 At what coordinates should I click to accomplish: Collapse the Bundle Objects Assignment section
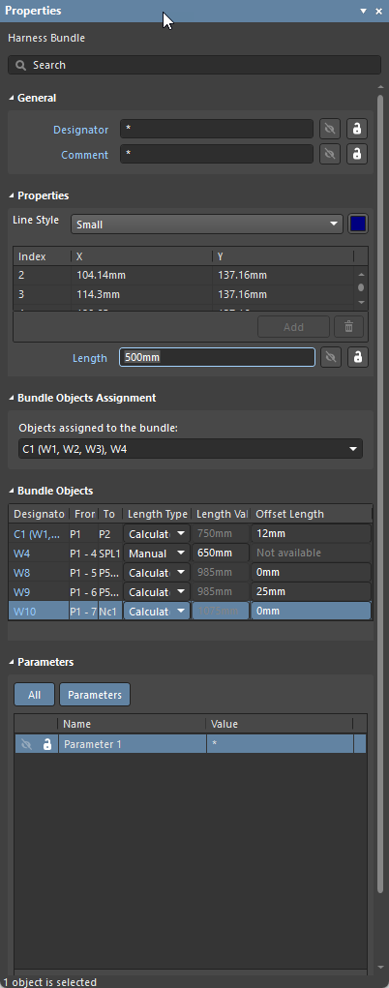(12, 399)
